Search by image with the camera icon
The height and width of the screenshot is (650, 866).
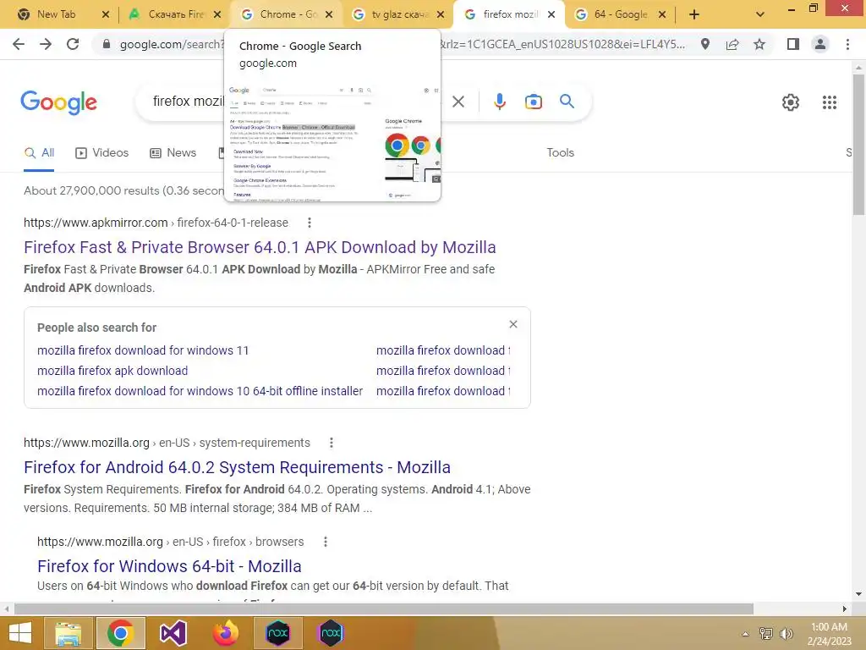point(534,102)
